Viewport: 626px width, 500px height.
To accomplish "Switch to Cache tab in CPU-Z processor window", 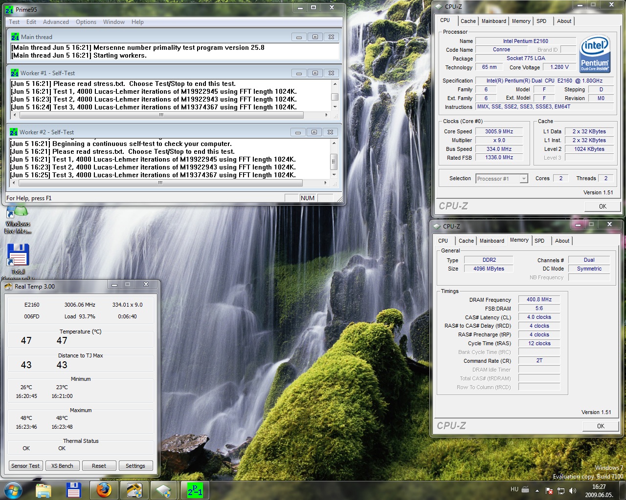I will 468,21.
